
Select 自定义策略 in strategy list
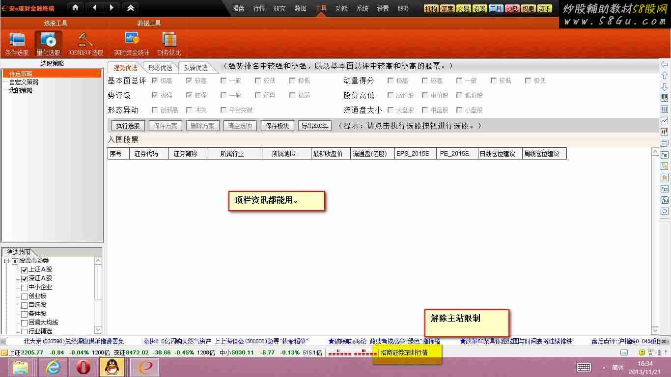[x=24, y=82]
